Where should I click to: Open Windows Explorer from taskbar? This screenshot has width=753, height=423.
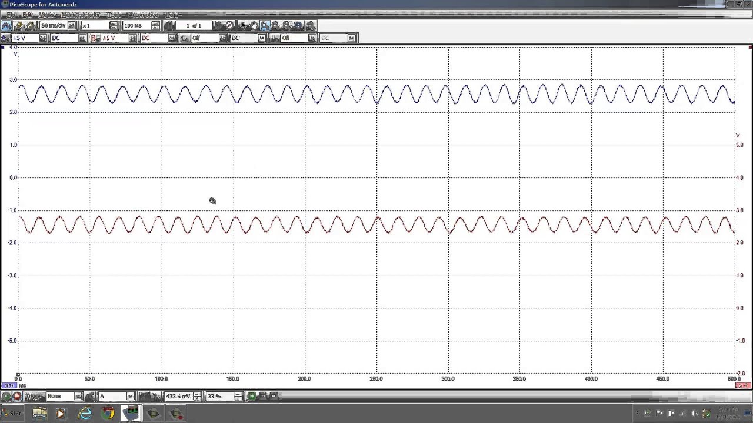click(x=40, y=413)
